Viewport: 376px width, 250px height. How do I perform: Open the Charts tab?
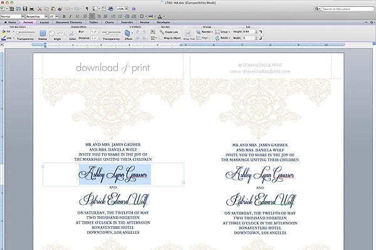pyautogui.click(x=109, y=22)
